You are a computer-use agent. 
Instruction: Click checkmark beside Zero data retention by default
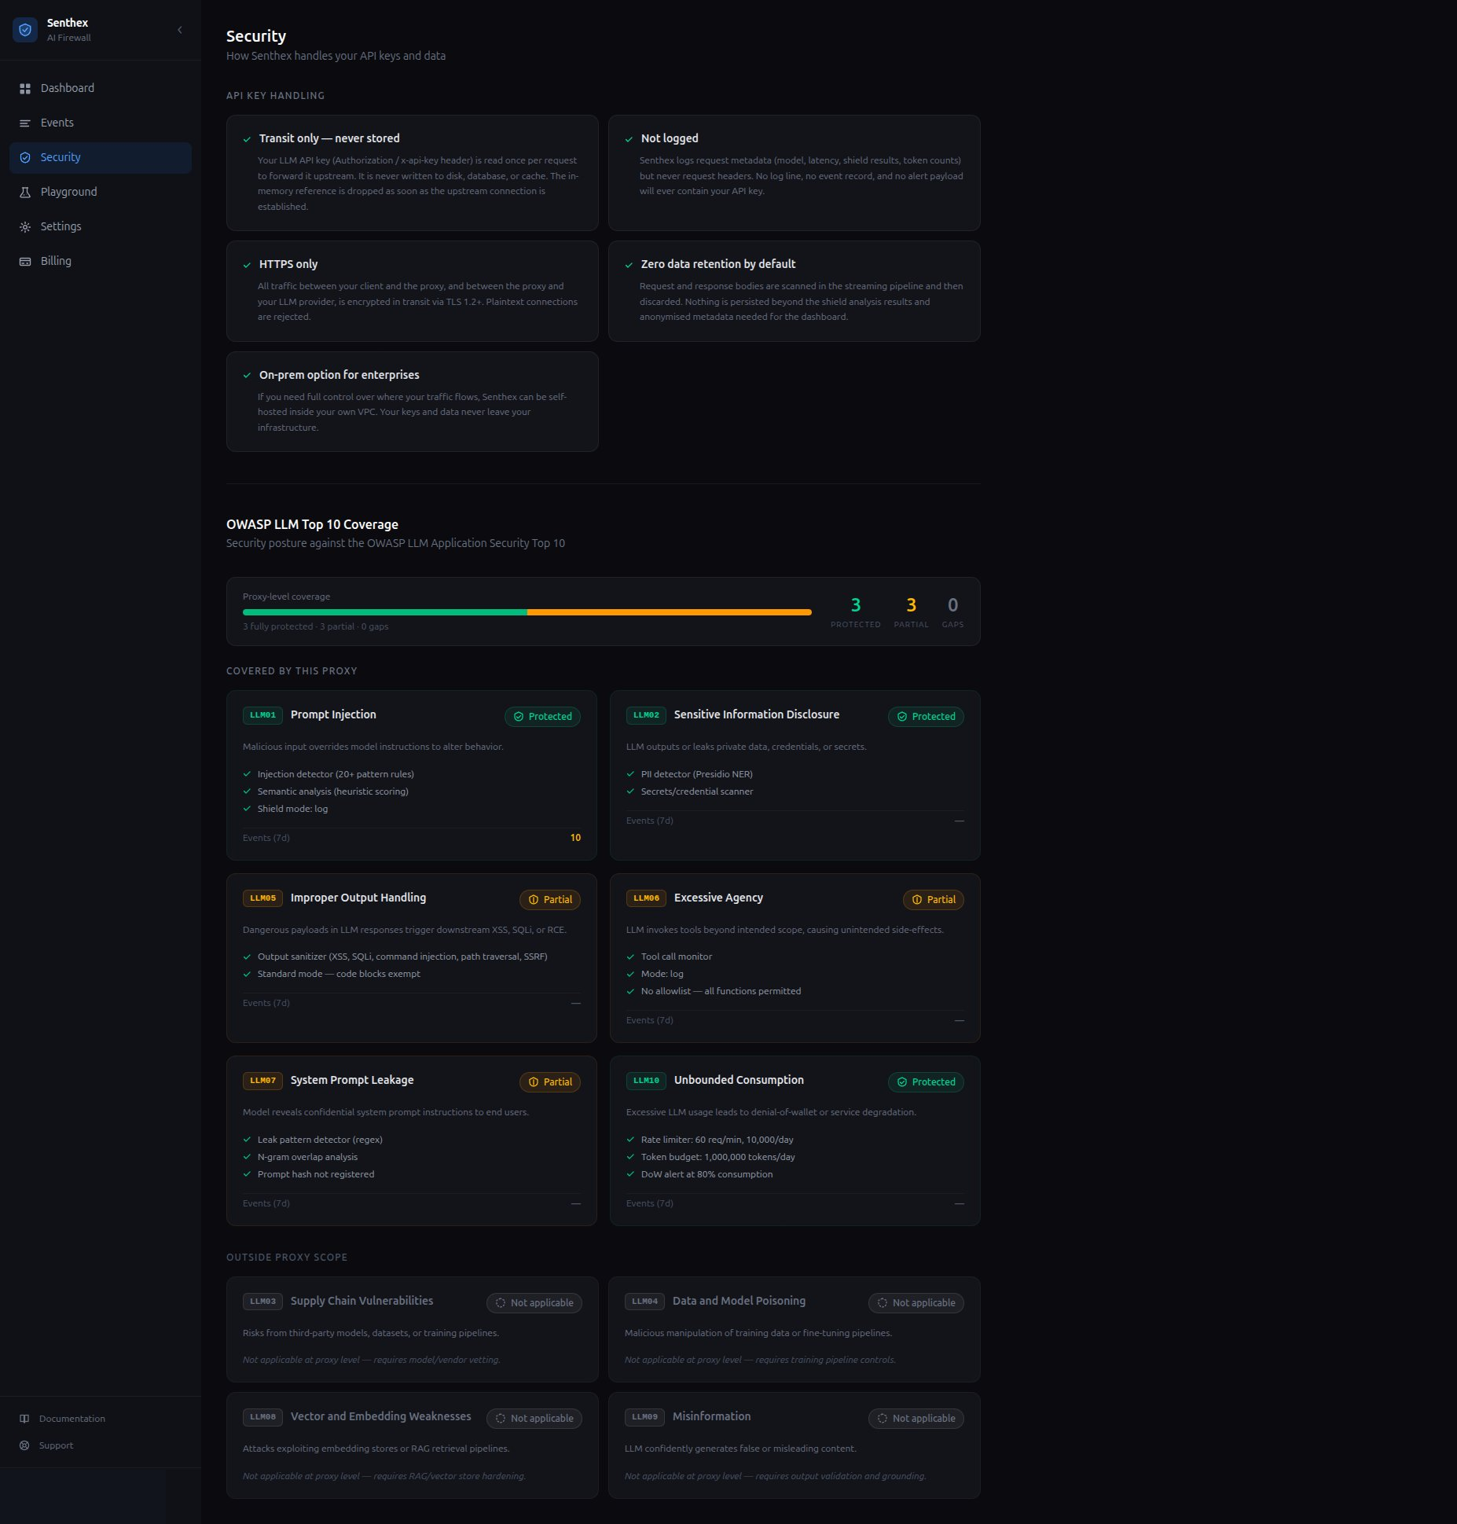(x=629, y=265)
